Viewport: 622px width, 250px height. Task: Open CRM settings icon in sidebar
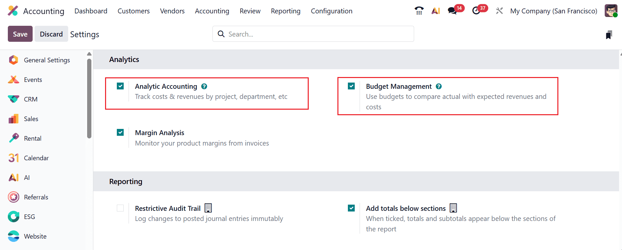(x=13, y=99)
